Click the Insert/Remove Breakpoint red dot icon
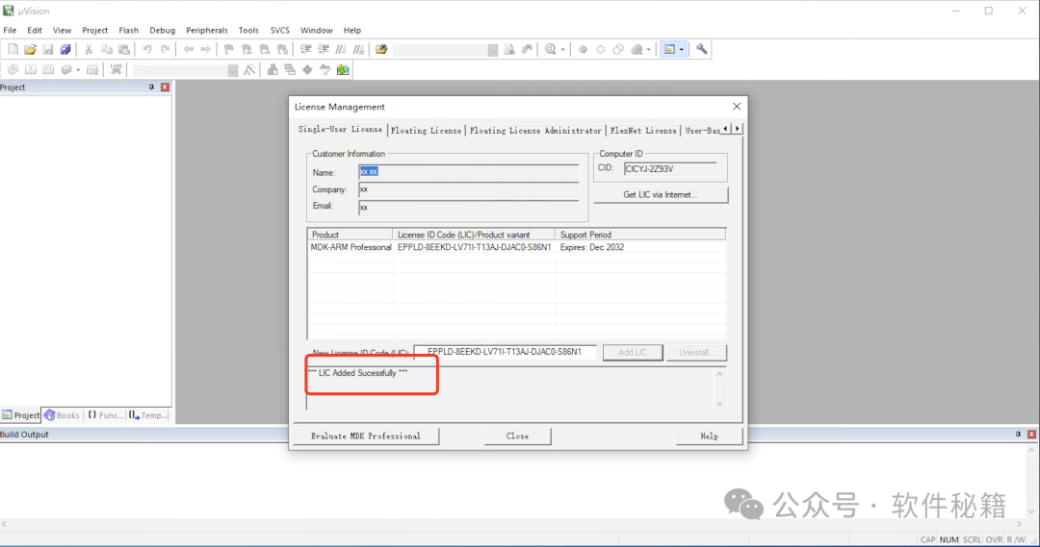 coord(583,50)
